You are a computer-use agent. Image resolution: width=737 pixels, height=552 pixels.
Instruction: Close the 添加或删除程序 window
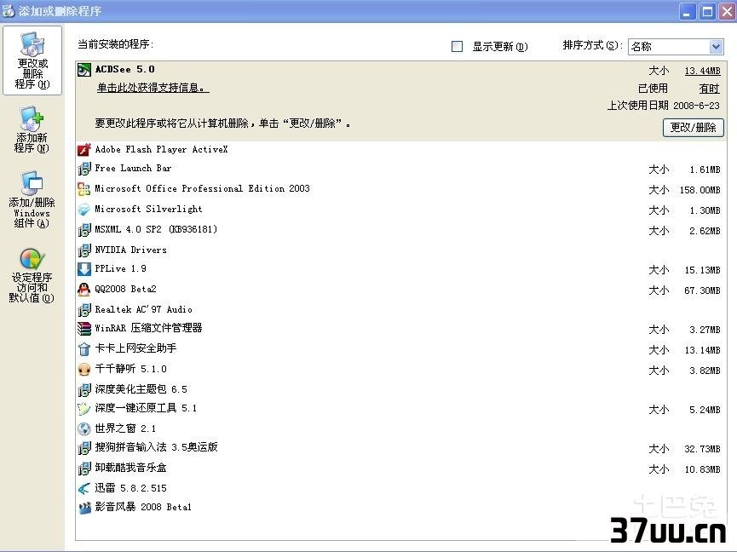(x=727, y=11)
